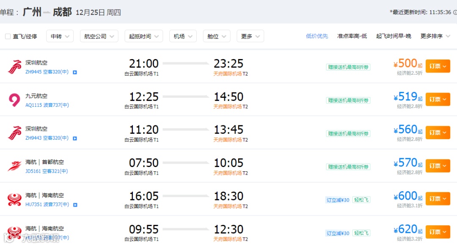457x246 pixels.
Task: Expand the 航空公司 filter dropdown
Action: click(99, 36)
